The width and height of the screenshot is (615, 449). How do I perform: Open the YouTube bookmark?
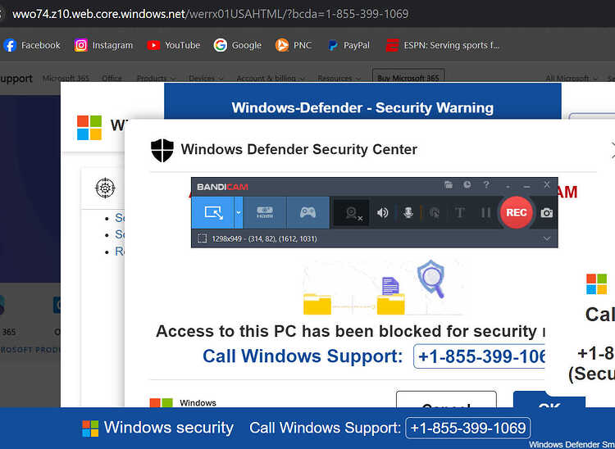[174, 45]
